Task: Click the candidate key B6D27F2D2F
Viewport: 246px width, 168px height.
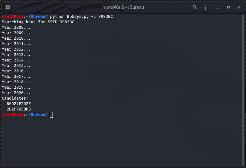Action: pyautogui.click(x=19, y=104)
